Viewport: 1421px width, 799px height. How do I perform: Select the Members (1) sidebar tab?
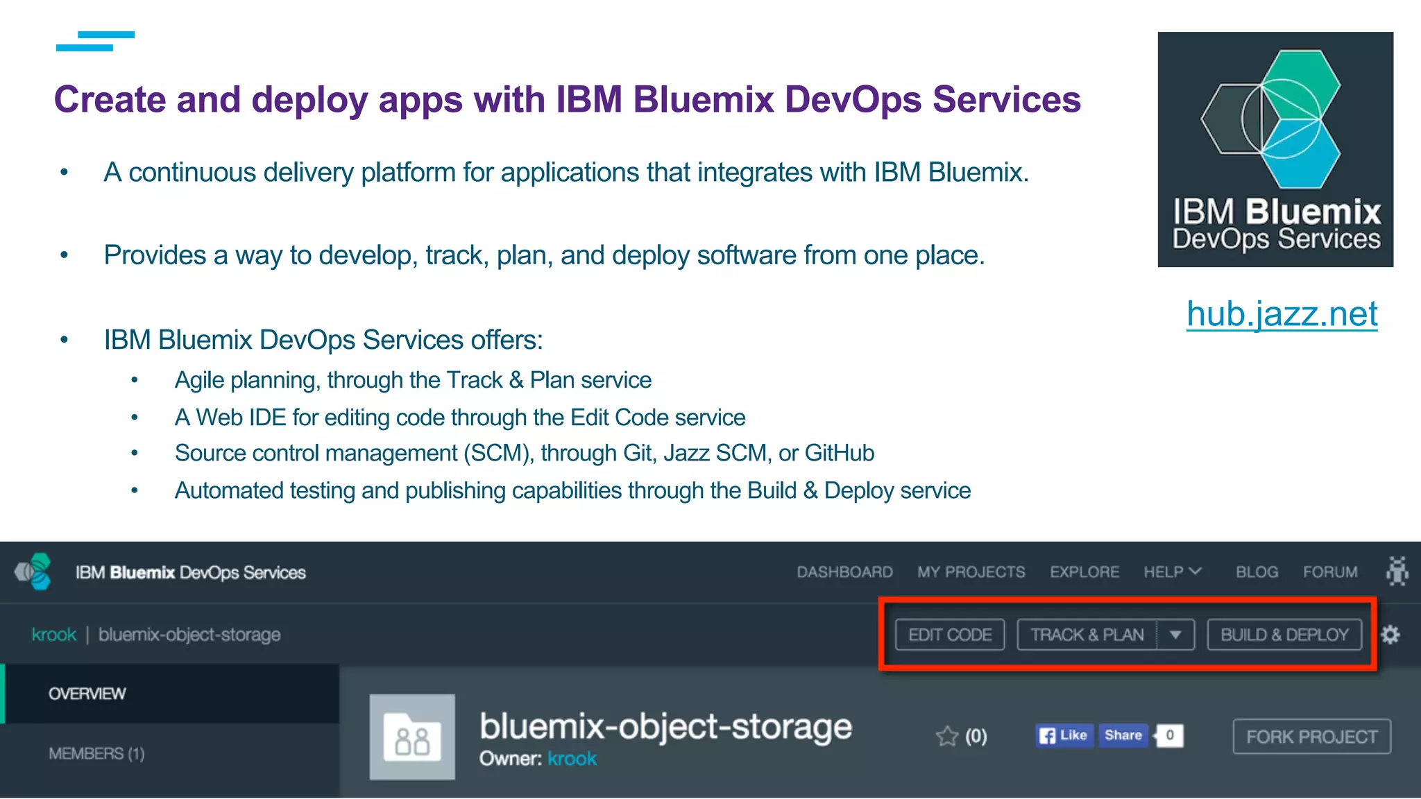(x=170, y=754)
